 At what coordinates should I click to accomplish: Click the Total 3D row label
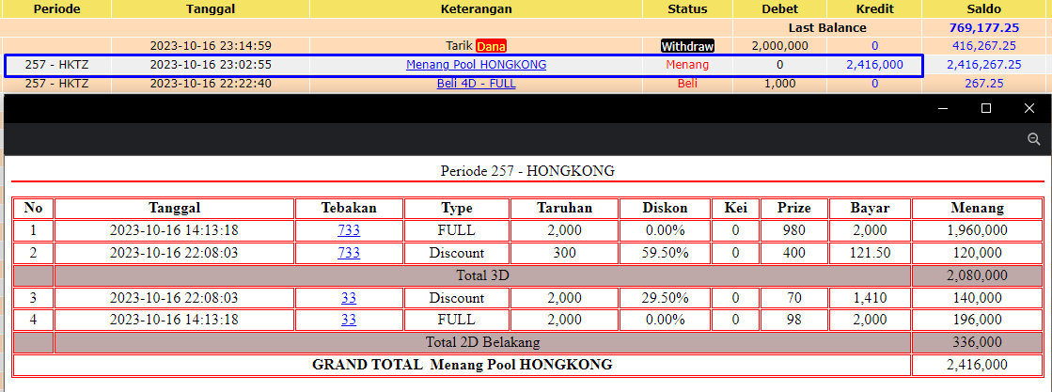coord(482,275)
